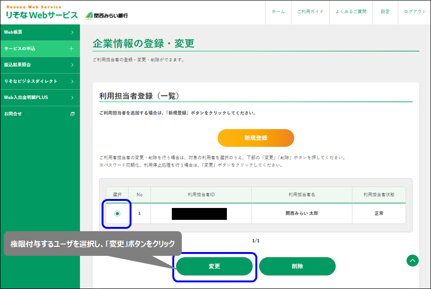Screen dimensions: 431x289
Task: Expand りそなビジネスダイレクト sidebar item
Action: click(40, 81)
